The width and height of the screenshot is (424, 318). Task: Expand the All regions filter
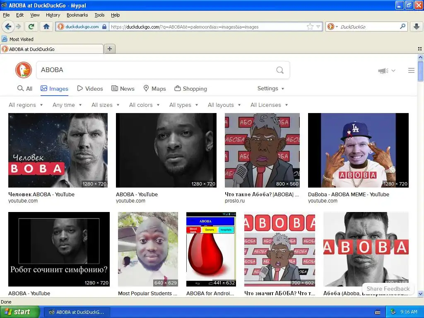(x=26, y=105)
